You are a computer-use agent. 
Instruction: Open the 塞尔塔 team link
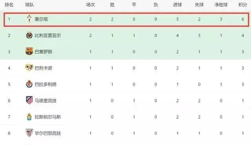pyautogui.click(x=41, y=19)
